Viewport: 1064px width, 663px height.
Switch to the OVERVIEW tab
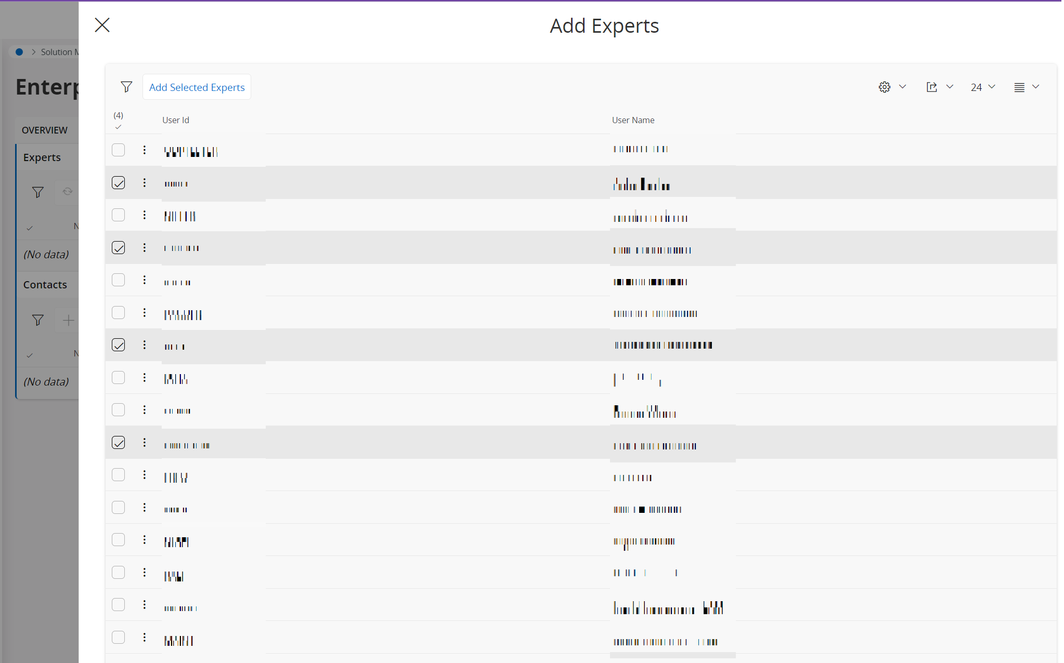point(45,130)
